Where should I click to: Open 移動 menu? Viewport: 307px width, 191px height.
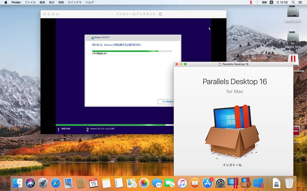[61, 2]
